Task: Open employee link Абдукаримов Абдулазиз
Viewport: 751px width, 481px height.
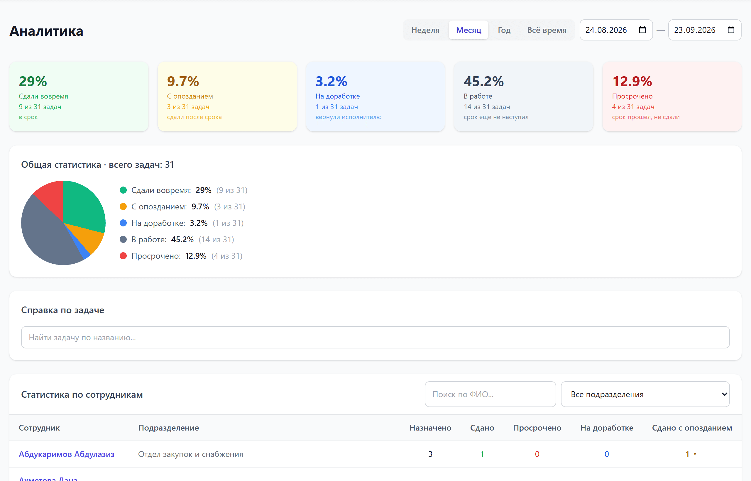Action: (x=67, y=454)
